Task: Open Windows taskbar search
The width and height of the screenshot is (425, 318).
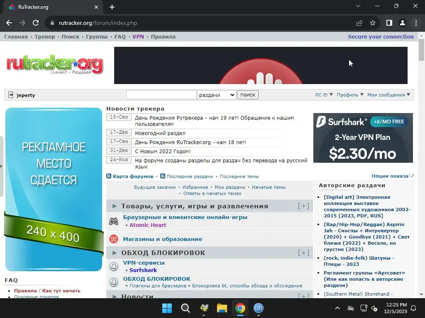Action: tap(186, 308)
